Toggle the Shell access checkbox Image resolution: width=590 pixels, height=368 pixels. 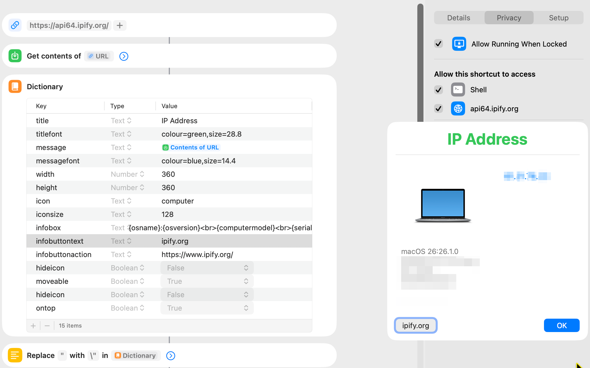pos(439,90)
